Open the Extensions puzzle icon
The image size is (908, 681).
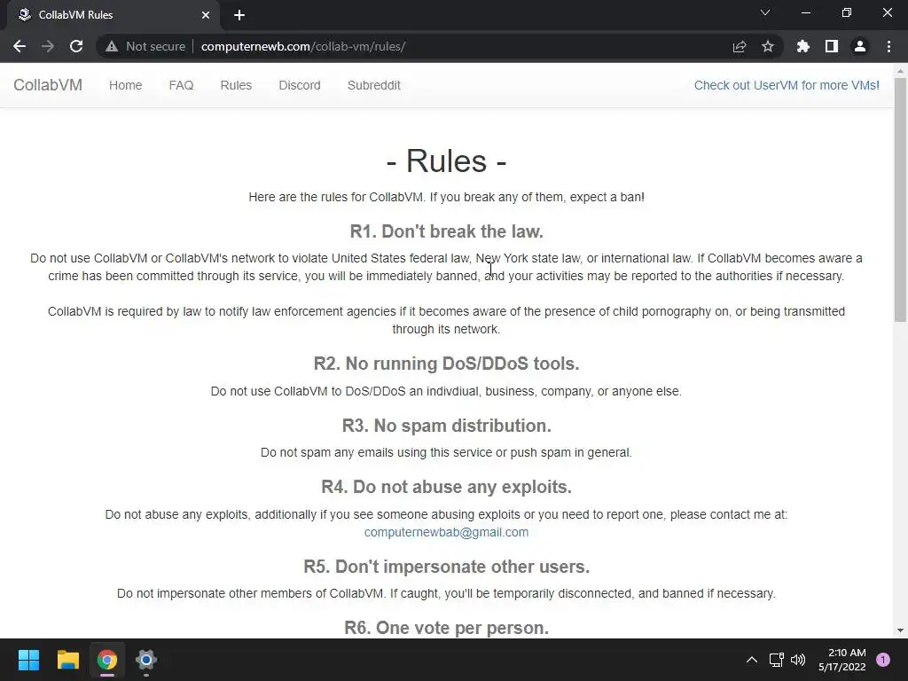tap(802, 46)
